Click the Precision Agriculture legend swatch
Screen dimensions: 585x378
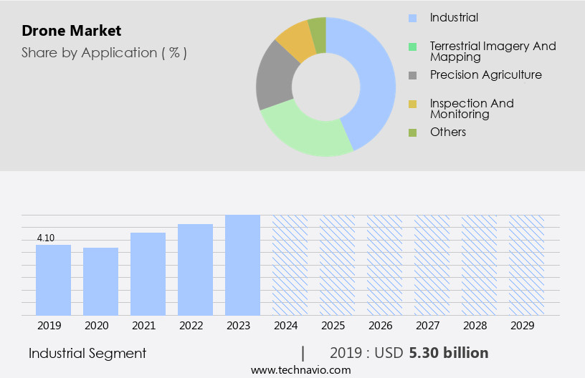412,75
